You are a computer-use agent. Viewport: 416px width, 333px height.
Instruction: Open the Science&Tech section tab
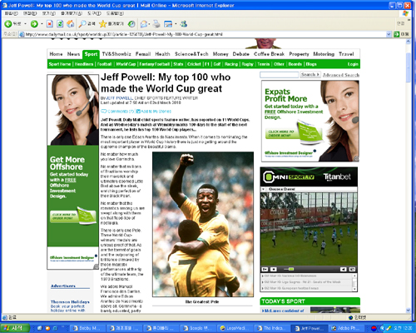click(x=191, y=54)
